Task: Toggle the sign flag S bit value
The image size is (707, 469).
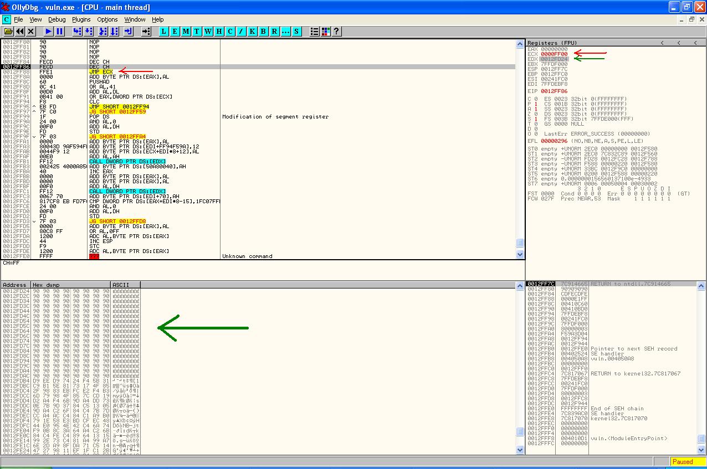Action: point(536,119)
